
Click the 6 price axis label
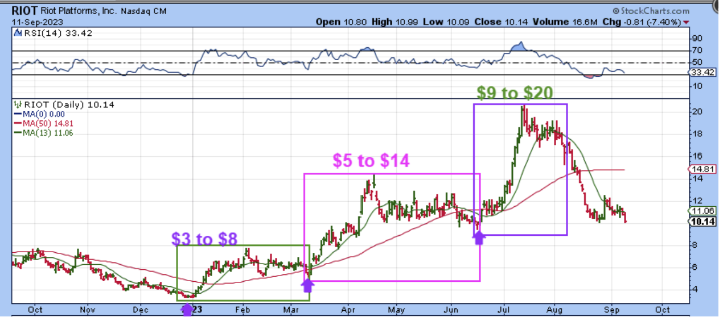pos(695,267)
